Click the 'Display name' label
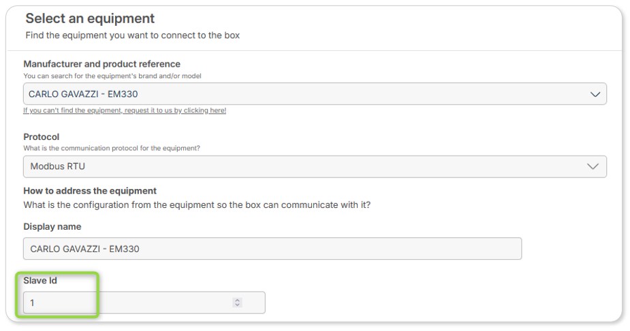630x331 pixels. coord(52,226)
